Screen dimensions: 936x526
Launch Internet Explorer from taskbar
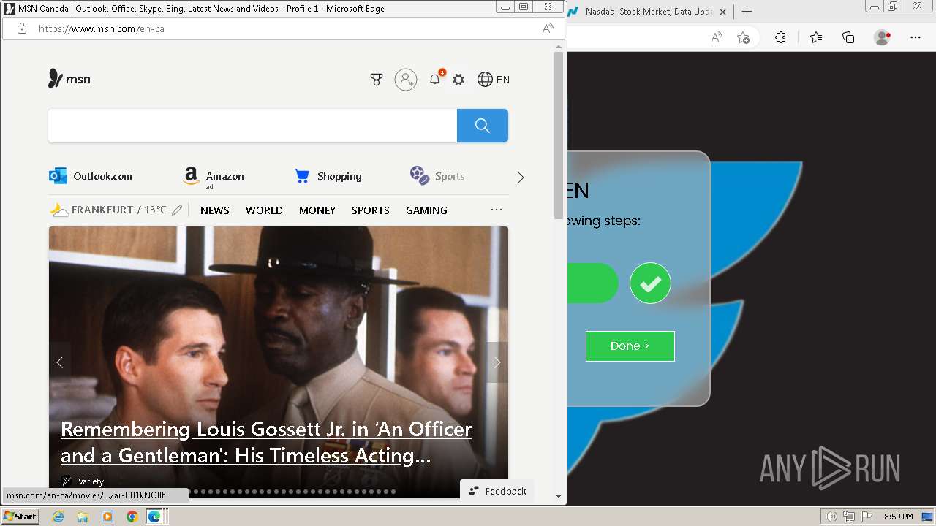pos(58,517)
